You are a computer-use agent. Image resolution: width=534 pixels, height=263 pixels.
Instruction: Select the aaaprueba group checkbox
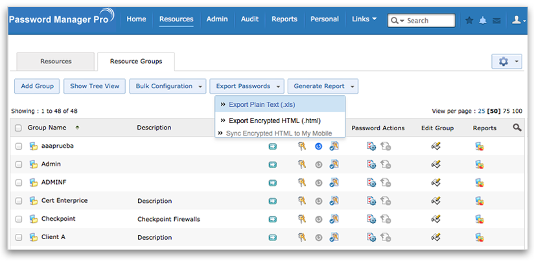[18, 146]
